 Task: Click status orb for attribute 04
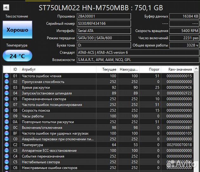pos(7,93)
